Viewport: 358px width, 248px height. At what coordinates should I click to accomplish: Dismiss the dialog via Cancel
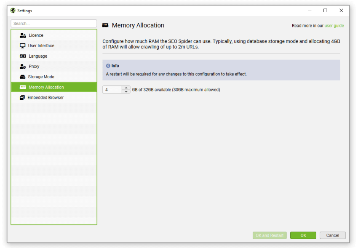[332, 235]
